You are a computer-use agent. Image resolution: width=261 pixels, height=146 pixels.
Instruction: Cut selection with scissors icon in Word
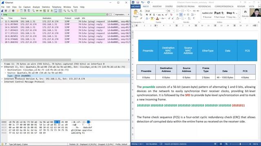[141, 11]
